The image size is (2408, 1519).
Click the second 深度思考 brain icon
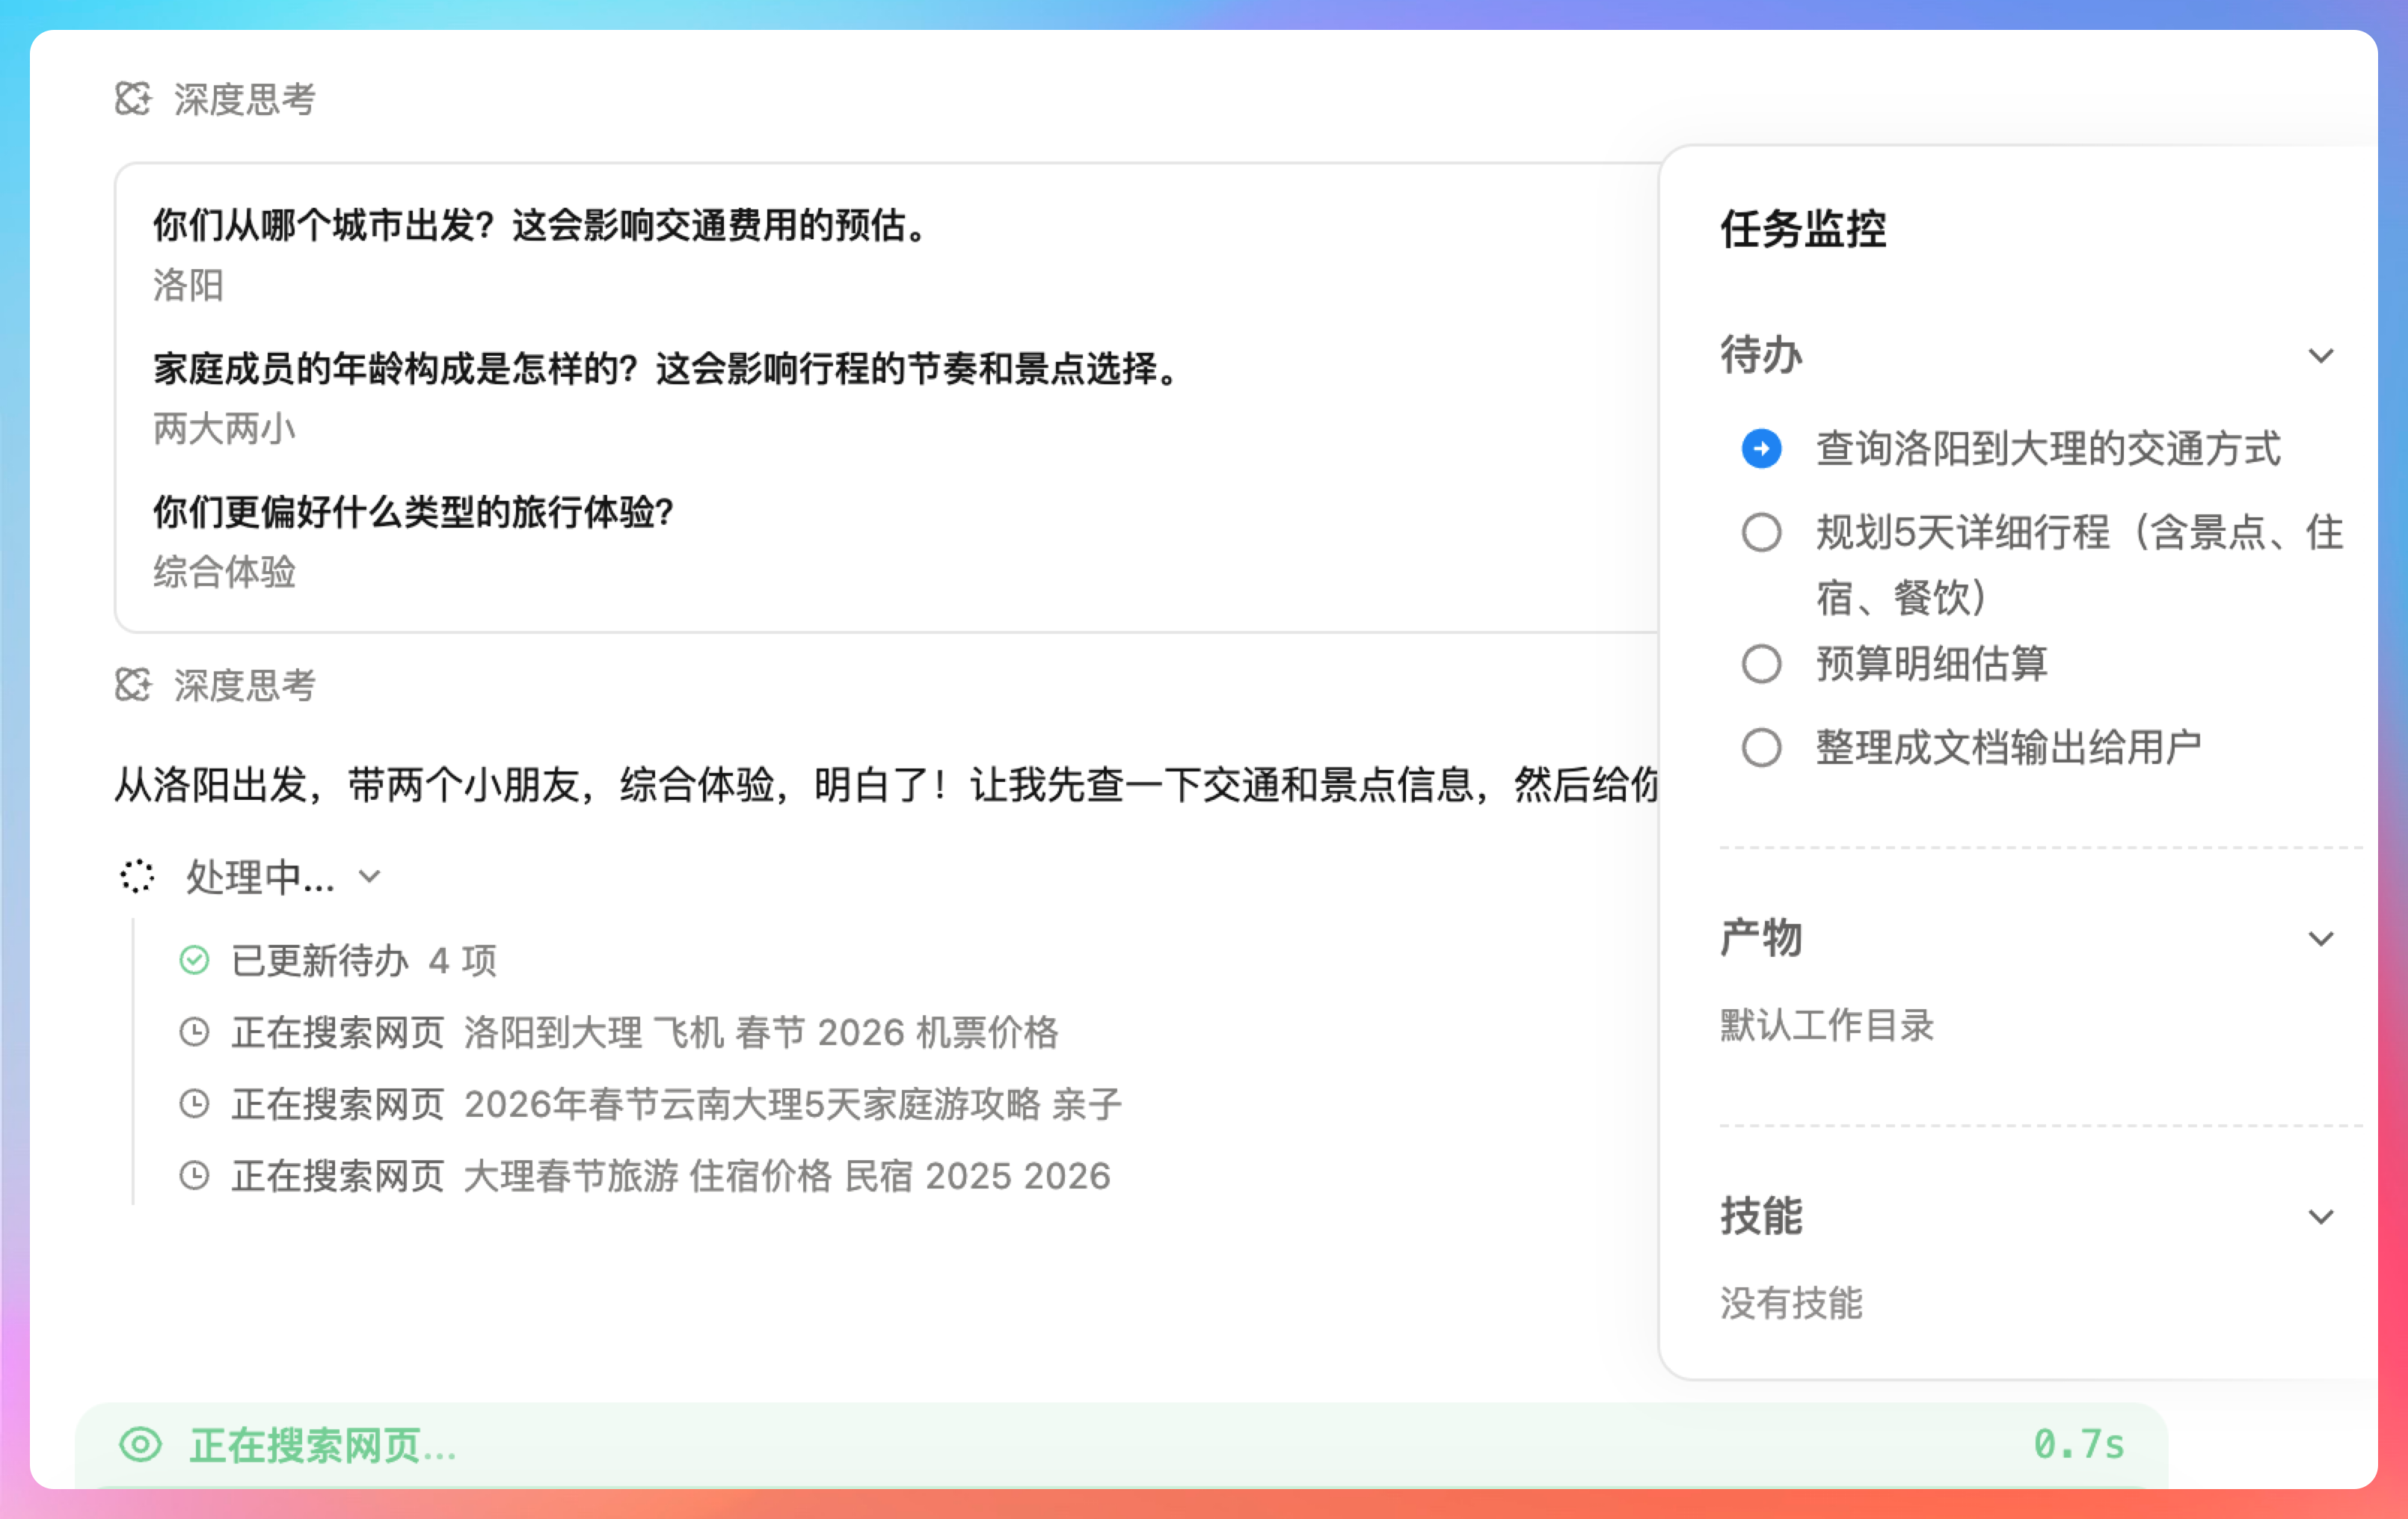132,685
